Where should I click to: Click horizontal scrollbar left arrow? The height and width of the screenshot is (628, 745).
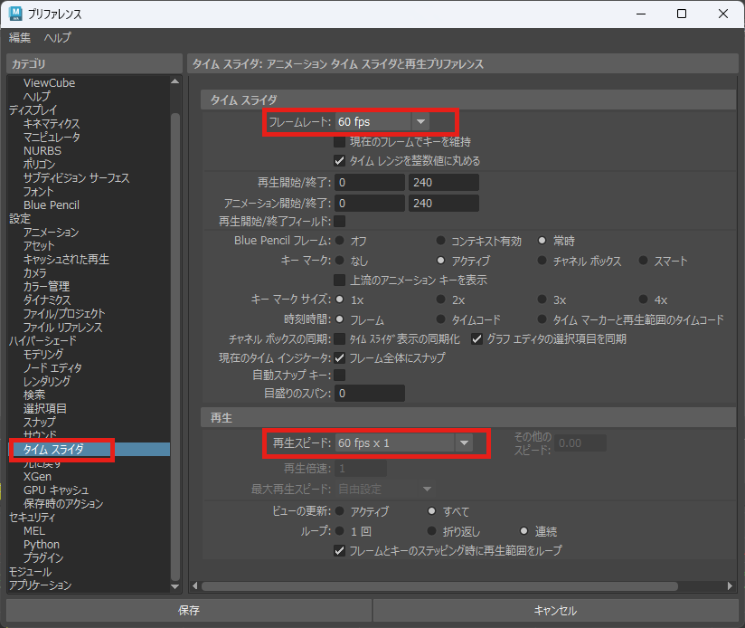click(x=194, y=586)
